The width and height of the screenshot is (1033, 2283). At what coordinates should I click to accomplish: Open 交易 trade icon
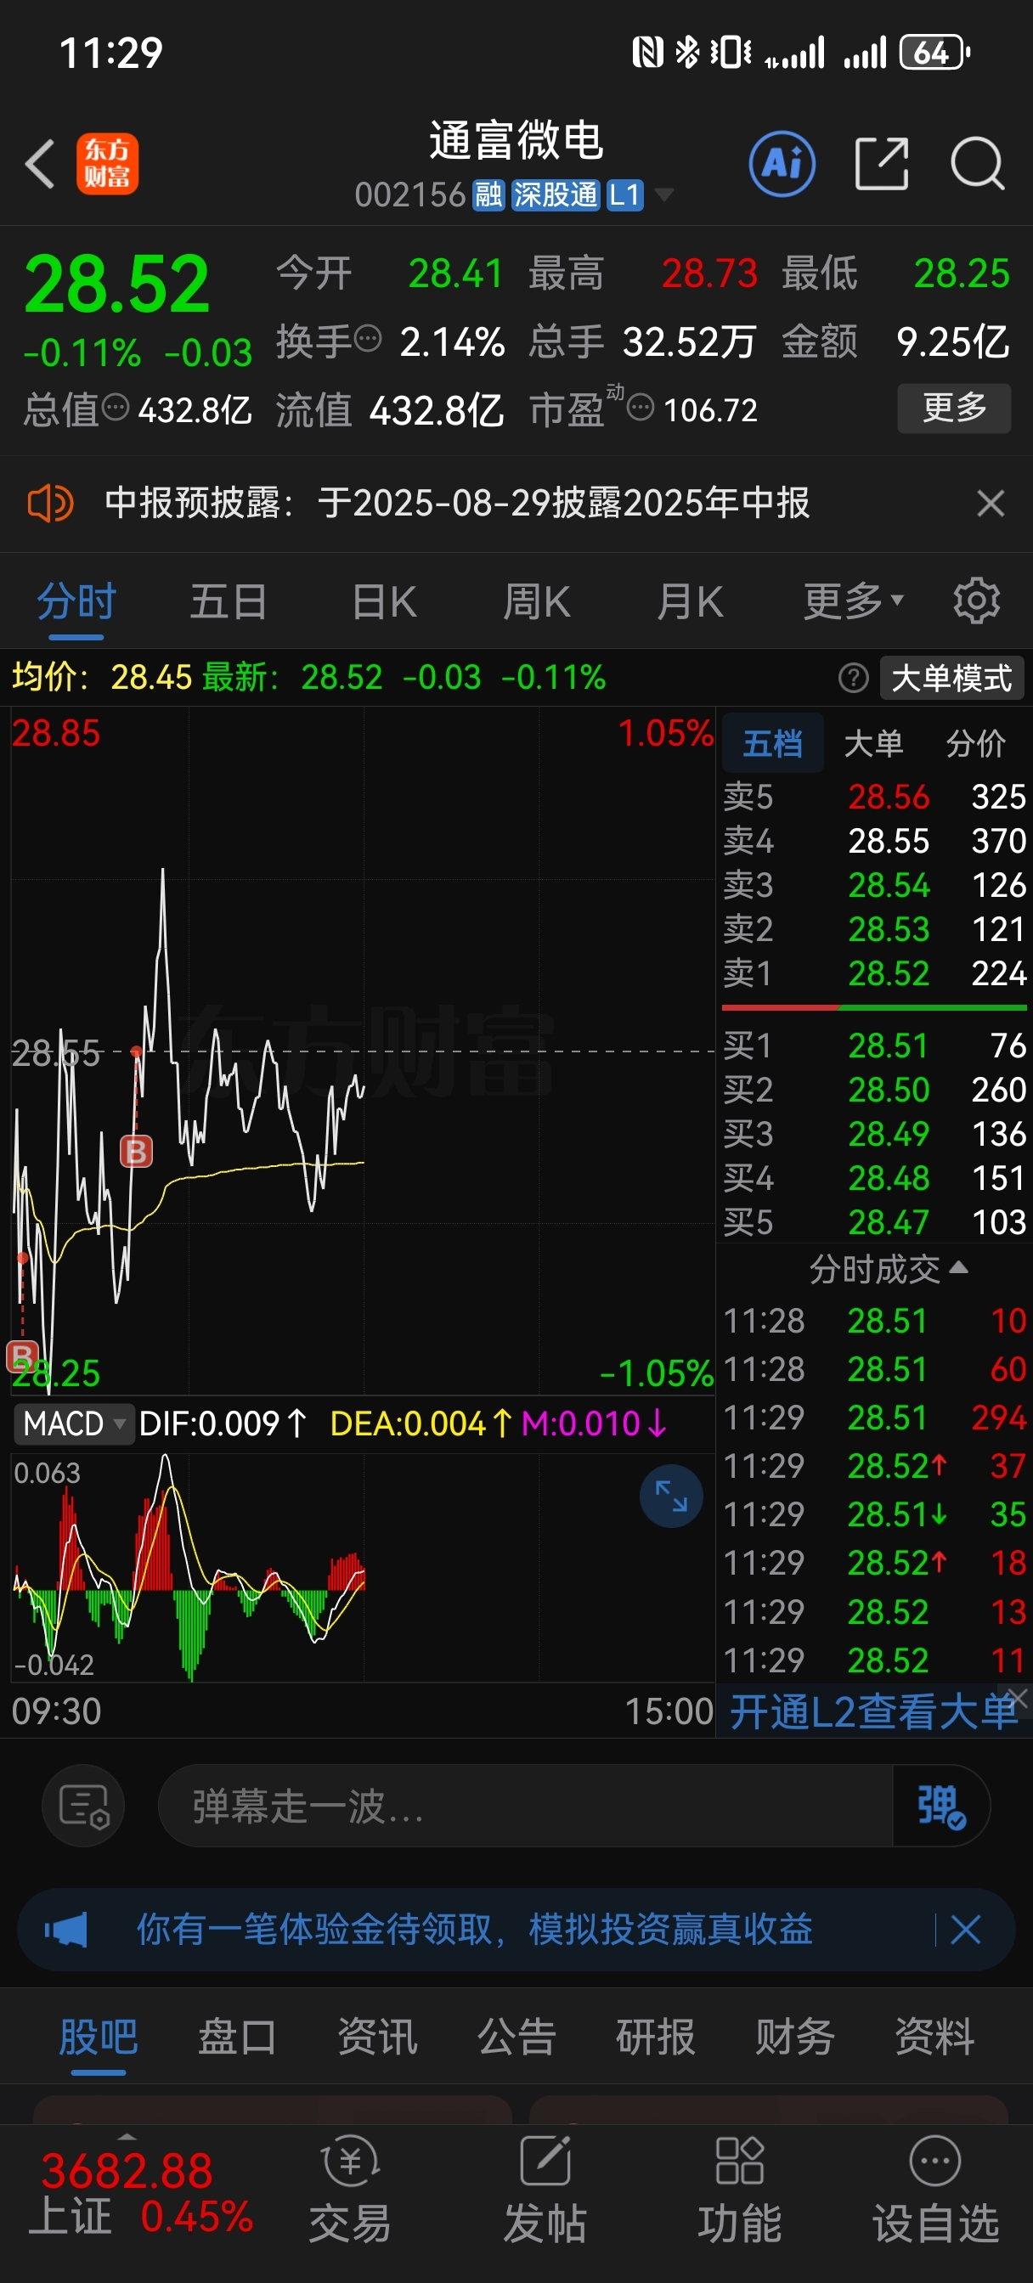(x=350, y=2190)
